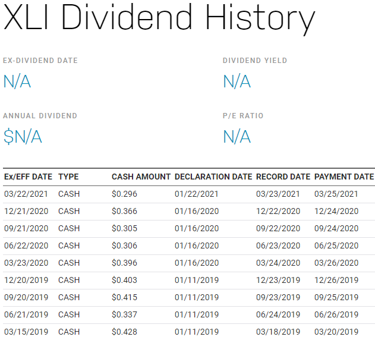
Task: Click record date 03/24/2020
Action: pos(278,263)
